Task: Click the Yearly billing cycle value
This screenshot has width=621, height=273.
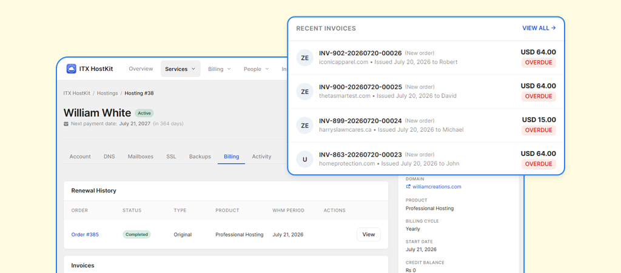Action: [412, 229]
